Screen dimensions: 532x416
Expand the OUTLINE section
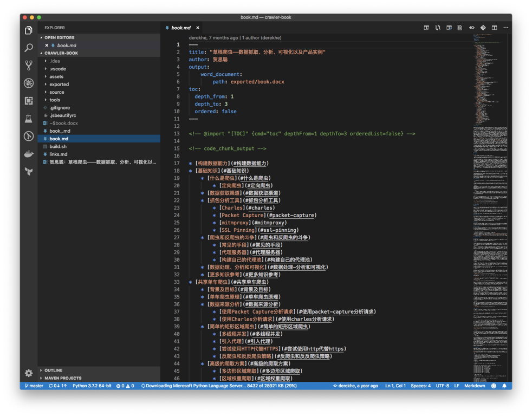tap(53, 370)
